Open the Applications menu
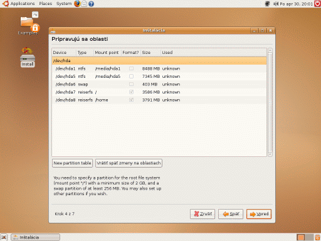The width and height of the screenshot is (321, 241). point(23,4)
